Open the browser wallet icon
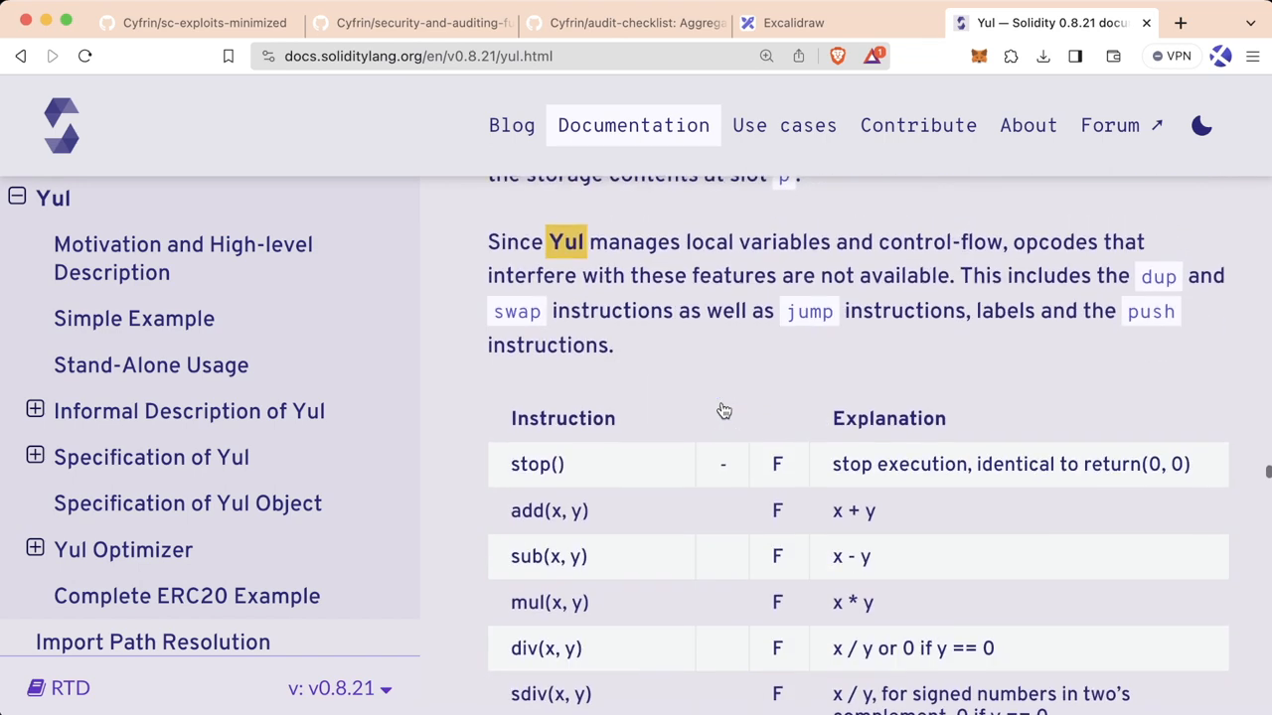The width and height of the screenshot is (1272, 715). pos(1113,56)
